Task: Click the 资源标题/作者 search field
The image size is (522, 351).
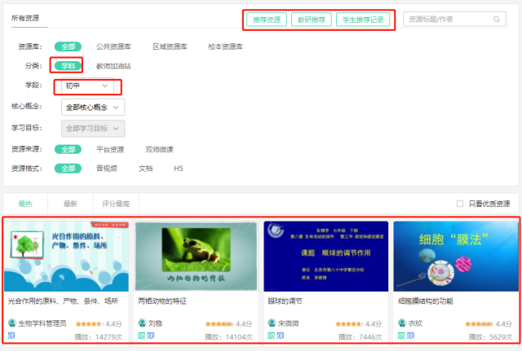Action: tap(454, 20)
